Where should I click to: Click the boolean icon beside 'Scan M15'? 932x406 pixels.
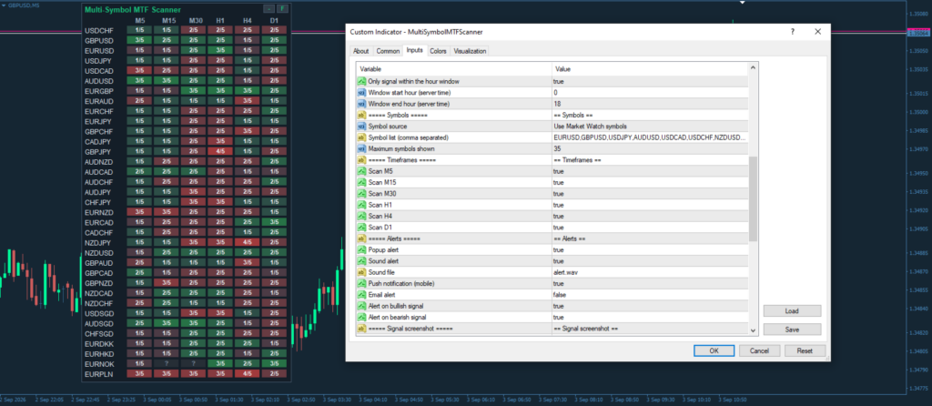pos(361,182)
